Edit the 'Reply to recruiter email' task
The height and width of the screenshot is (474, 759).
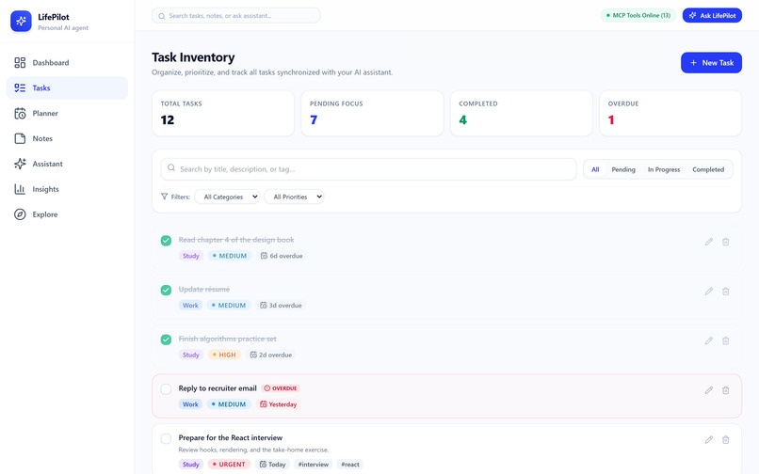[709, 390]
